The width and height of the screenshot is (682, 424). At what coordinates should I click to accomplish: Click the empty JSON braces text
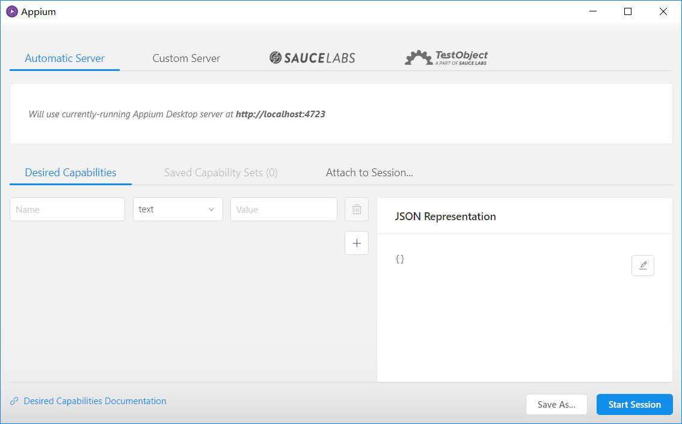coord(400,259)
